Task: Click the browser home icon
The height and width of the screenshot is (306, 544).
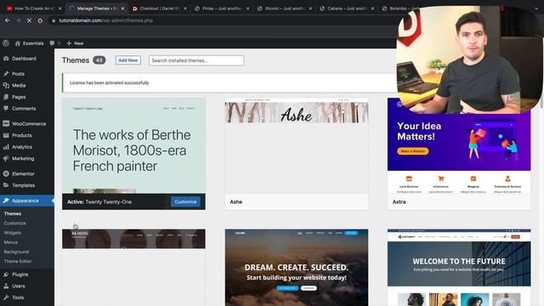Action: (40, 20)
